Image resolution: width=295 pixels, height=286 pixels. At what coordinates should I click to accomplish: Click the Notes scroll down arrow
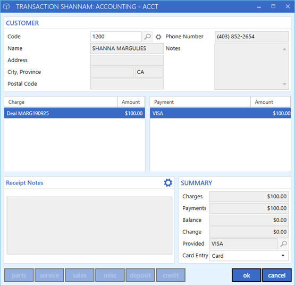click(284, 84)
